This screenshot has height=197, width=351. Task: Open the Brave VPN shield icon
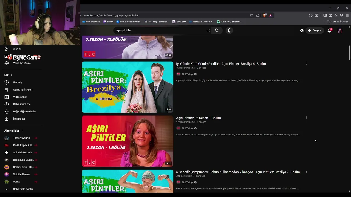pos(341,15)
